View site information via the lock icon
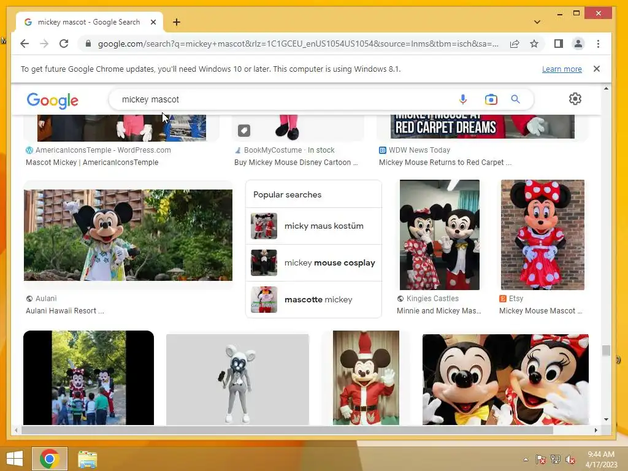The image size is (628, 471). click(88, 44)
